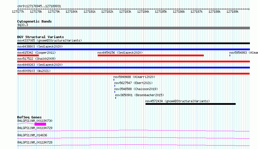The width and height of the screenshot is (258, 149).
Task: Click the esv3650901 Besenbacher2015 blue marker
Action: [x=116, y=98]
